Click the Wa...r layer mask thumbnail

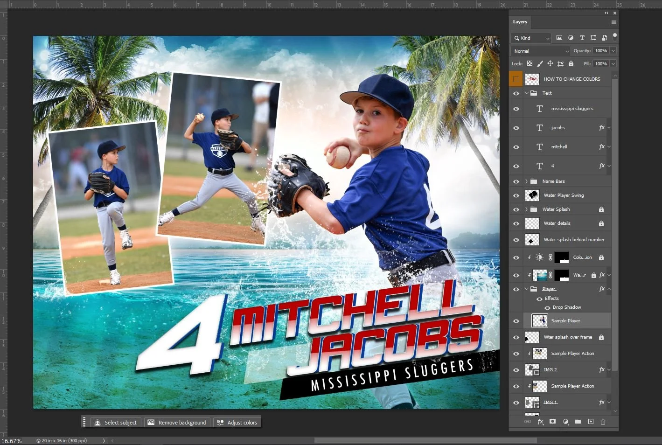click(561, 275)
